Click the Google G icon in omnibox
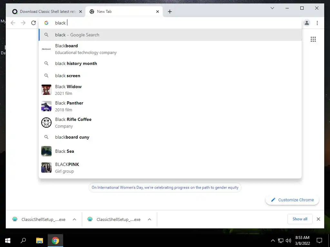The image size is (330, 247). click(46, 23)
